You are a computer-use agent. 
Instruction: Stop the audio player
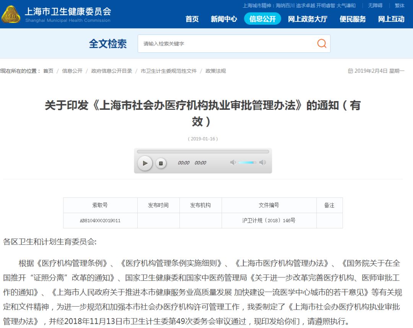coord(161,163)
